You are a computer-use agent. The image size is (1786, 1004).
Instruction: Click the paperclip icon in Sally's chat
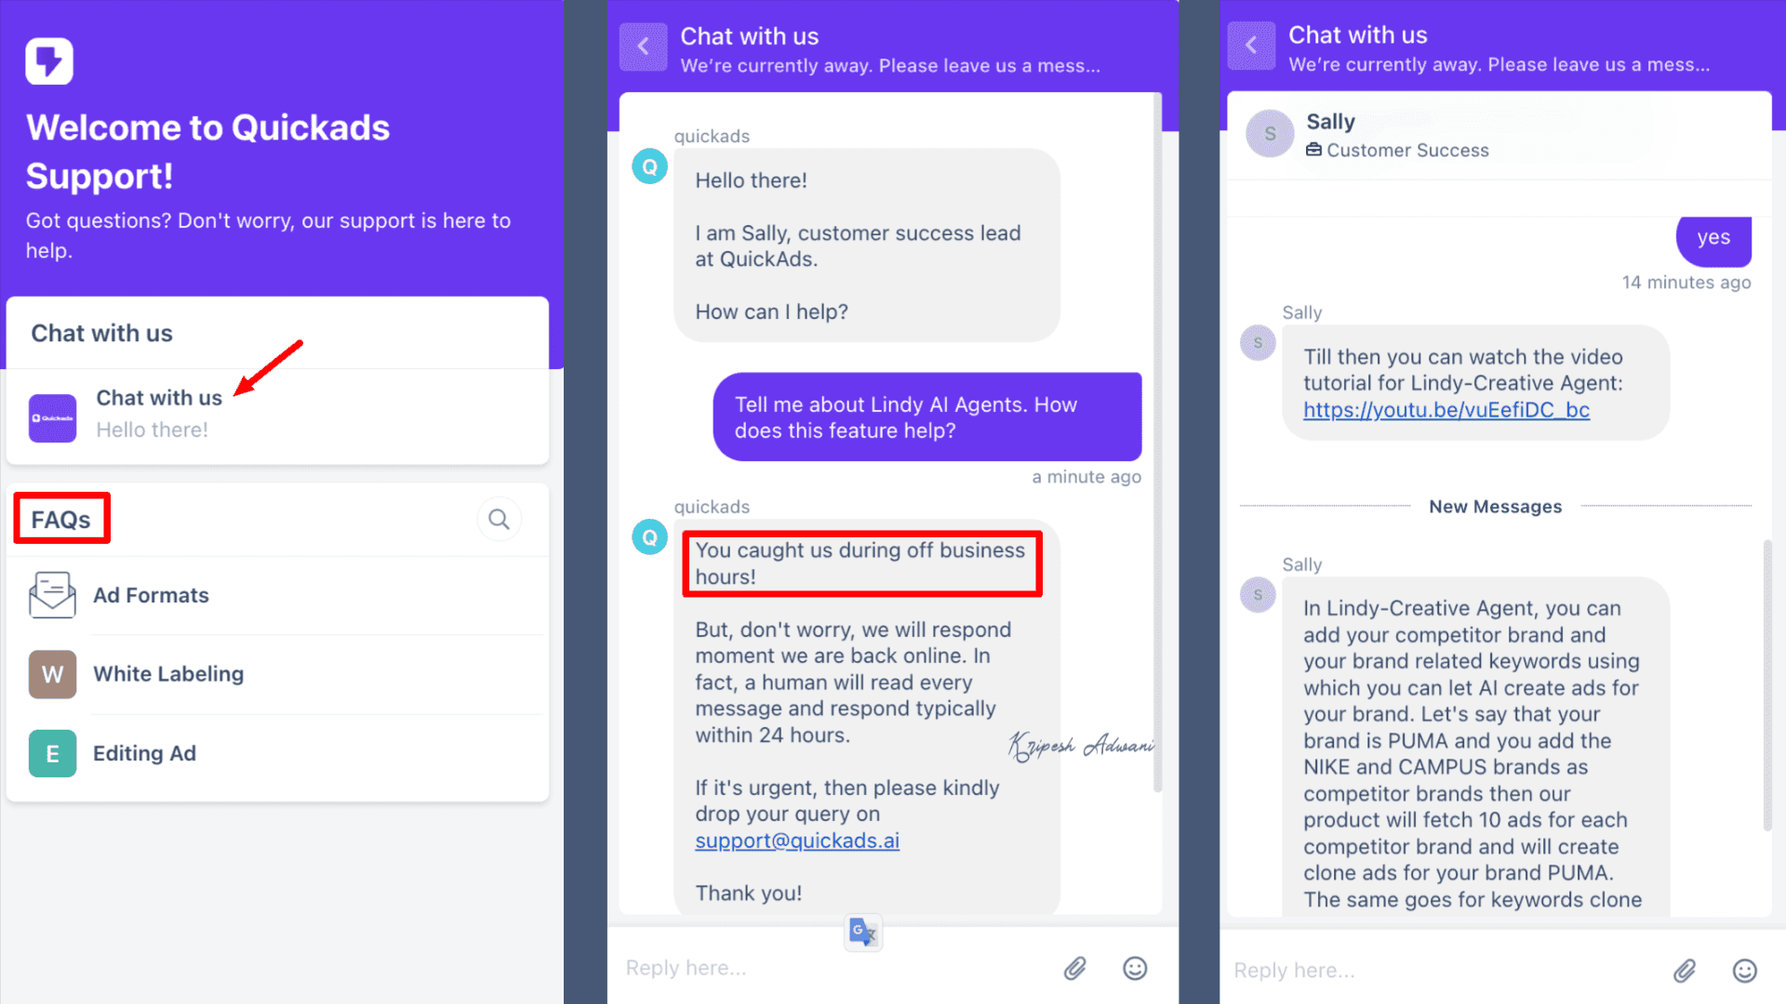(1685, 971)
